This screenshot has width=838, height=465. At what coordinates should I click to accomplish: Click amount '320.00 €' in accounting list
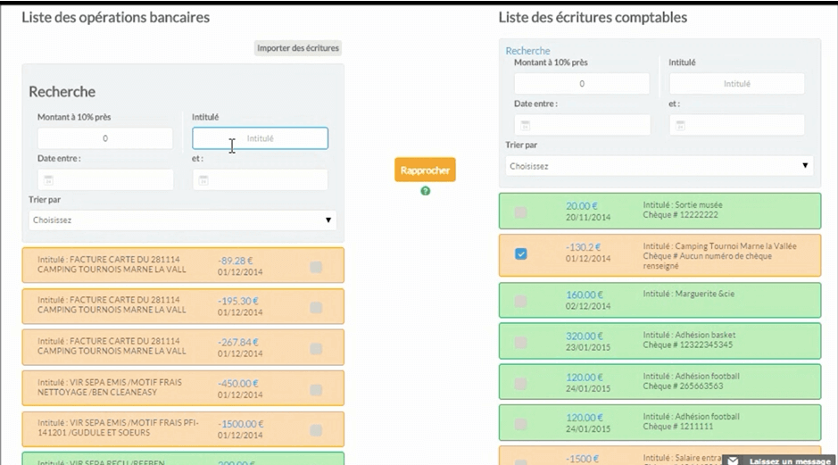(585, 336)
